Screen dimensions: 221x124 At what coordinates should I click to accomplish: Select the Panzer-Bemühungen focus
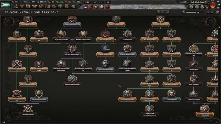tap(39, 99)
